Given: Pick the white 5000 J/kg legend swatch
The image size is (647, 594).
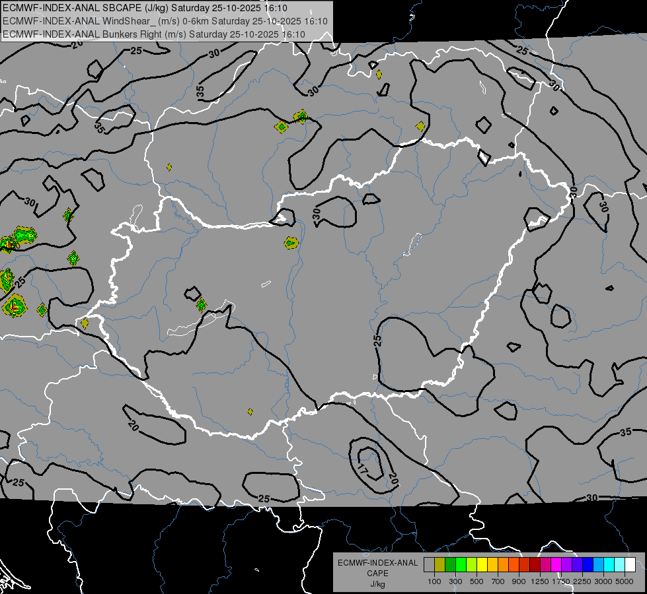Looking at the screenshot, I should tap(630, 565).
